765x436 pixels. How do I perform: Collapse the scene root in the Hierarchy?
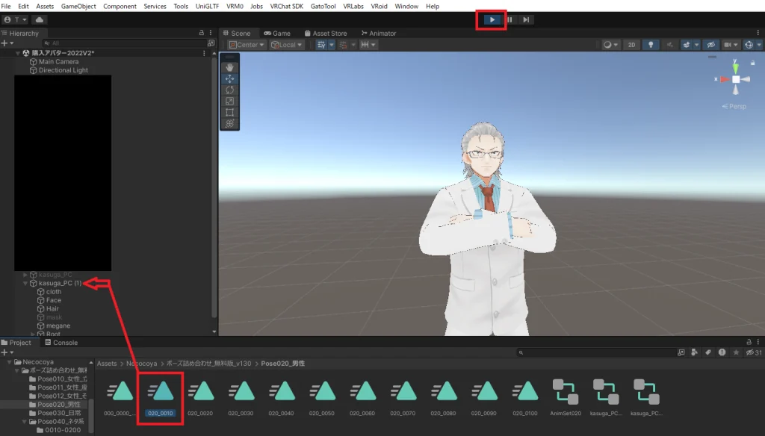pos(18,53)
